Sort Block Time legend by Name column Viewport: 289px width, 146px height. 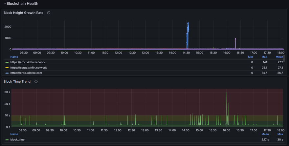tap(14, 134)
